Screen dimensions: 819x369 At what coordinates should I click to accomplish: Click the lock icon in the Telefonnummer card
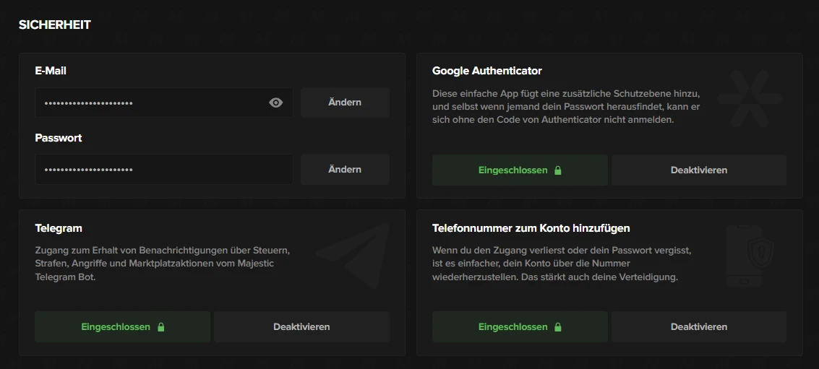[x=557, y=327]
